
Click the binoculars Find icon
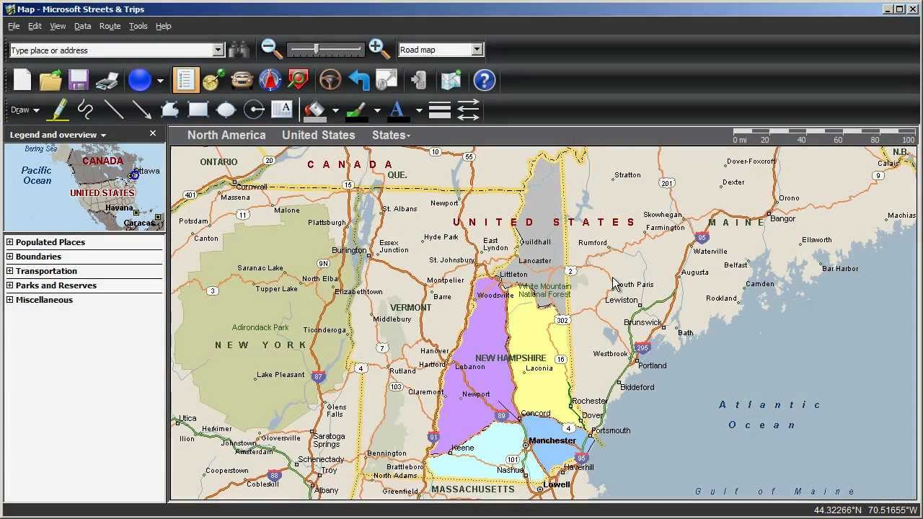pyautogui.click(x=239, y=50)
